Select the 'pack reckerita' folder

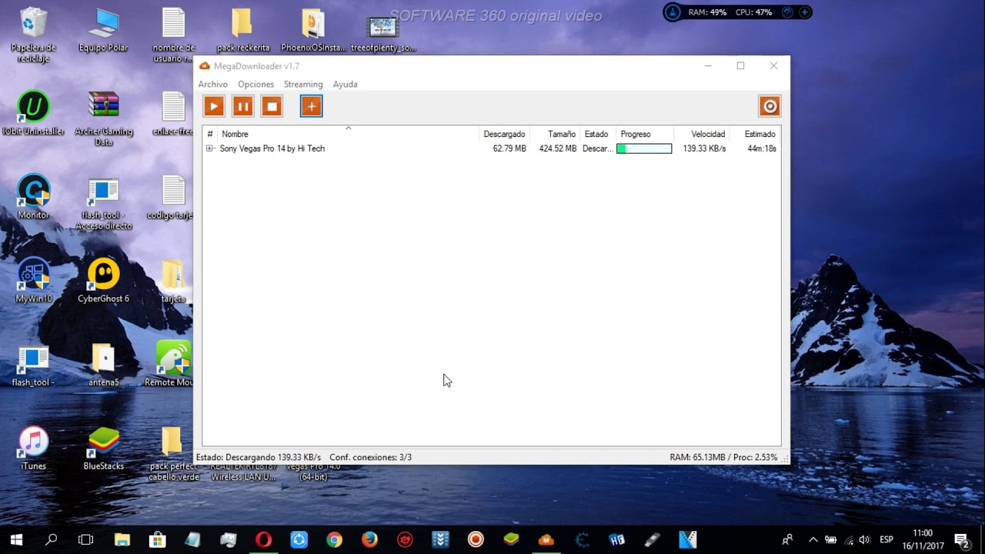[x=242, y=31]
